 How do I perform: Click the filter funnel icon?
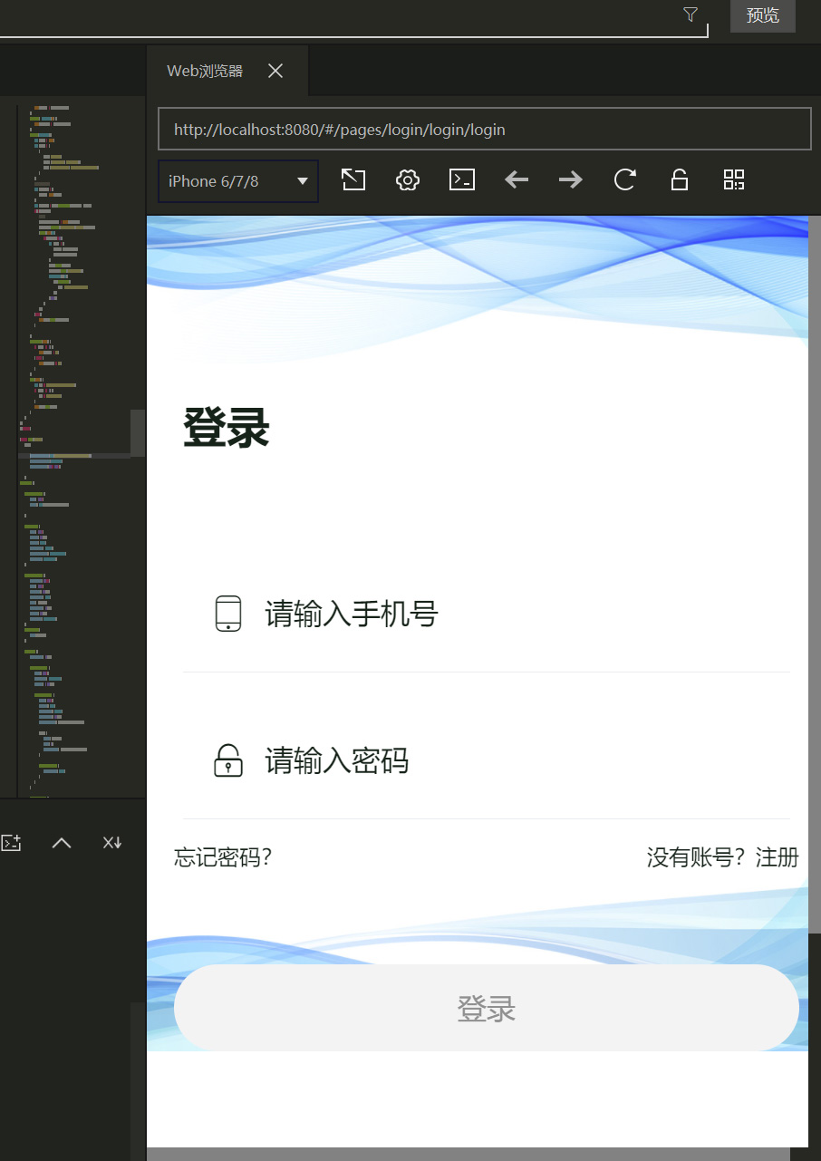tap(691, 15)
